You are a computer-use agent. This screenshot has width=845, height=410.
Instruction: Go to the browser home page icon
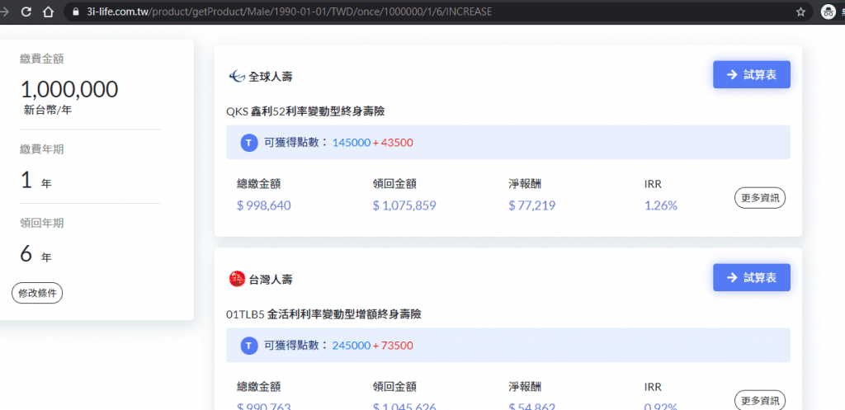[48, 12]
